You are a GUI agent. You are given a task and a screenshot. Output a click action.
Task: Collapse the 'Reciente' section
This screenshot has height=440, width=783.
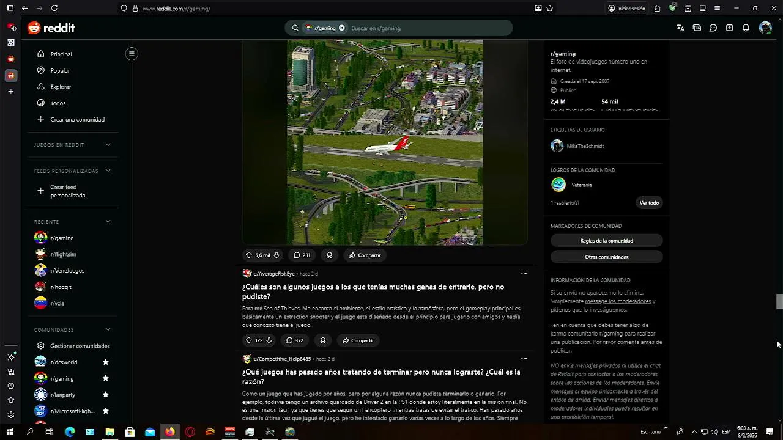point(108,221)
